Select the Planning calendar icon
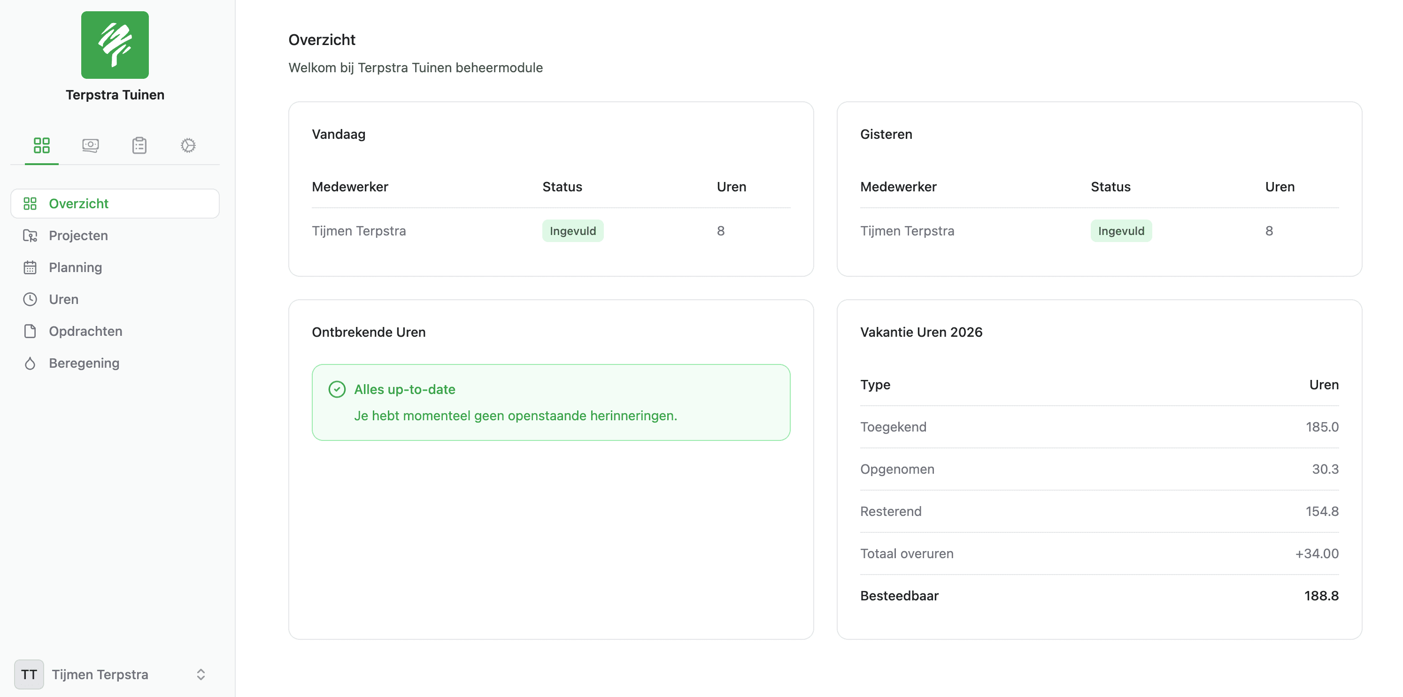The width and height of the screenshot is (1403, 697). point(31,267)
